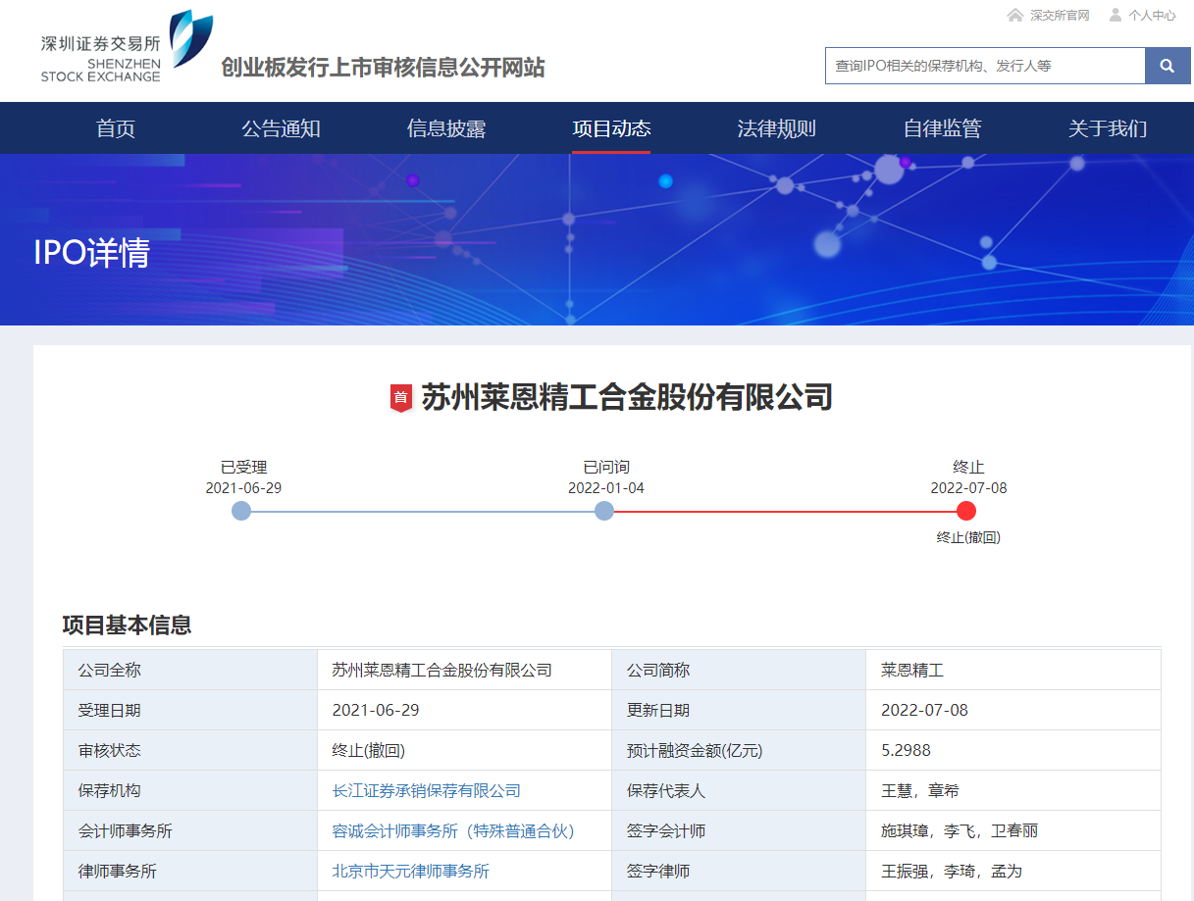Focus the IPO search input field
Viewport: 1194px width, 901px height.
click(985, 66)
